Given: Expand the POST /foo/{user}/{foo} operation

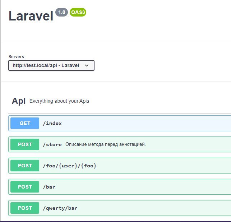Looking at the screenshot, I should (x=120, y=166).
